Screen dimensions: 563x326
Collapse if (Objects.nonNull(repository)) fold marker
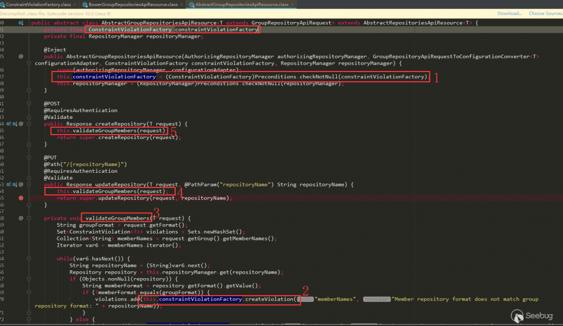point(29,279)
